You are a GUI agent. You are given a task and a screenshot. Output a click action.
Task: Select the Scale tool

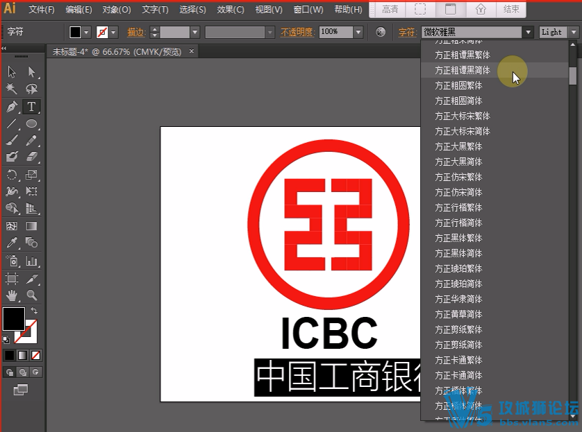31,175
